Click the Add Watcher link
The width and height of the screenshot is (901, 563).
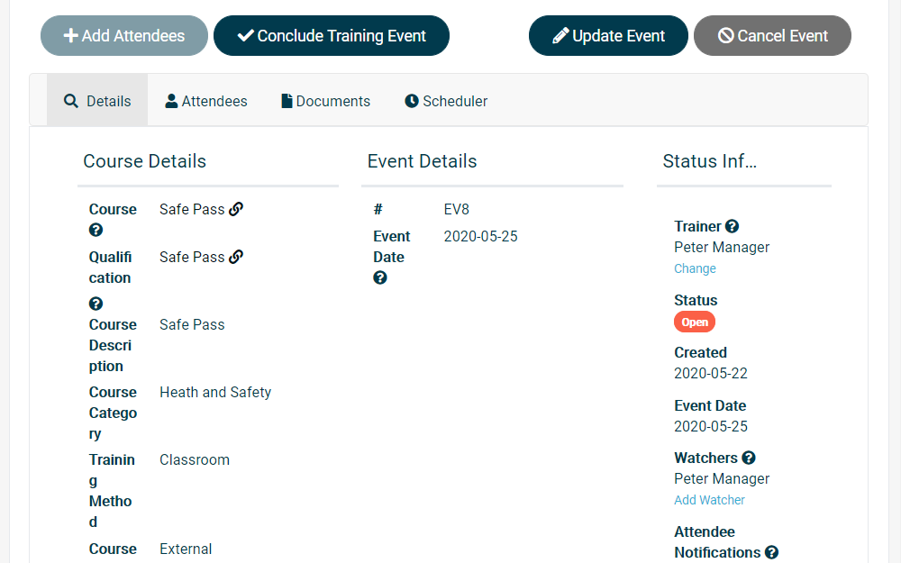tap(709, 500)
